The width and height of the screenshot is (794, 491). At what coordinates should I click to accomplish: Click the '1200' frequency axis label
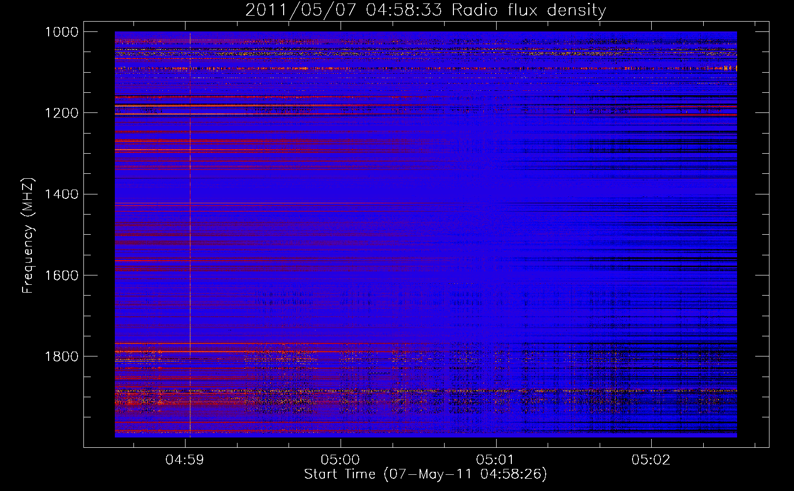[62, 113]
